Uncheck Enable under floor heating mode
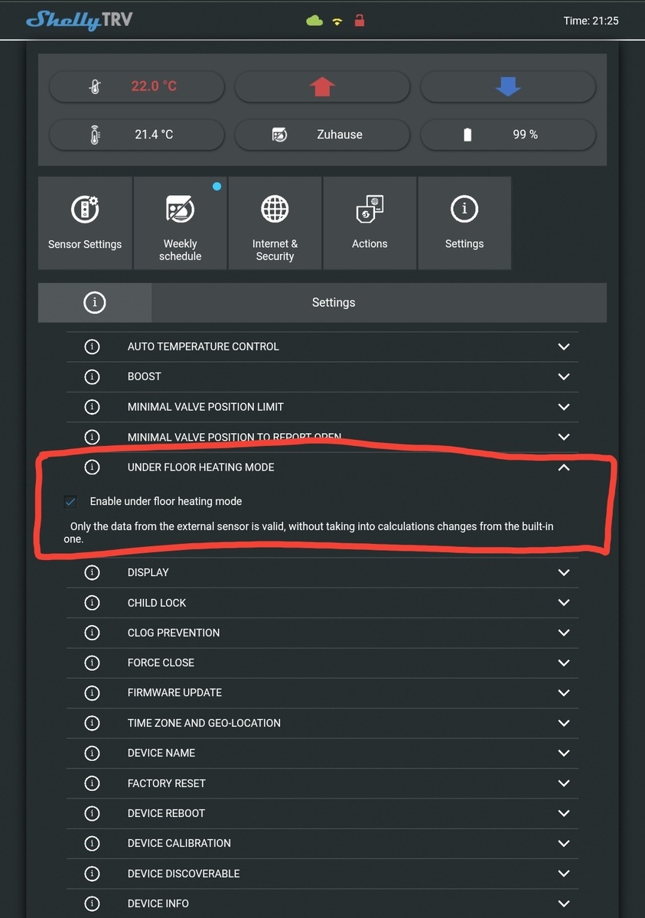 [71, 502]
